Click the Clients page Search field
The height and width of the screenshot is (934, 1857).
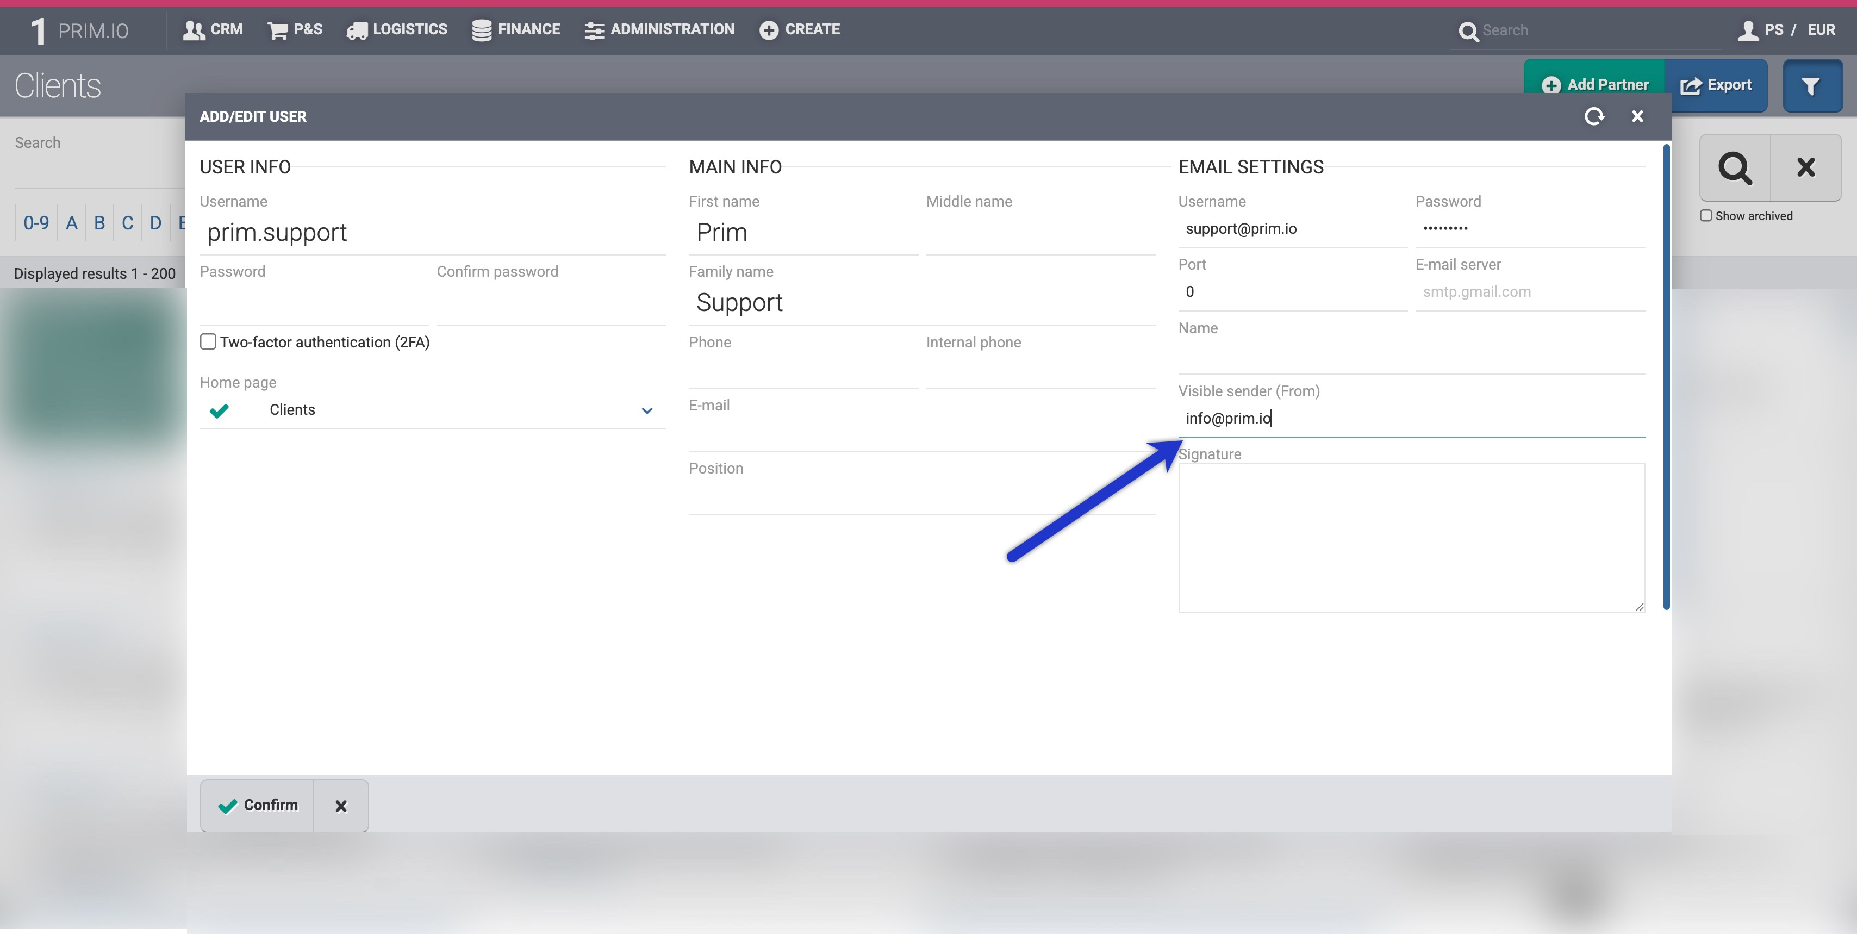point(99,171)
